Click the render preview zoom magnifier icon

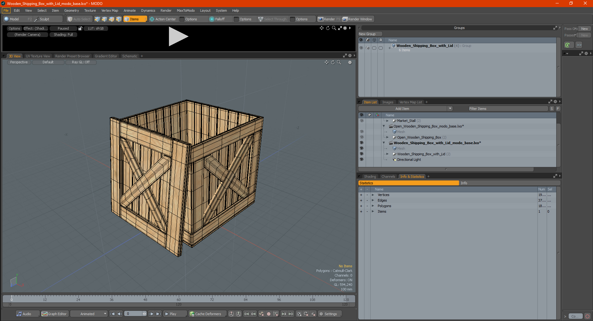tap(334, 28)
